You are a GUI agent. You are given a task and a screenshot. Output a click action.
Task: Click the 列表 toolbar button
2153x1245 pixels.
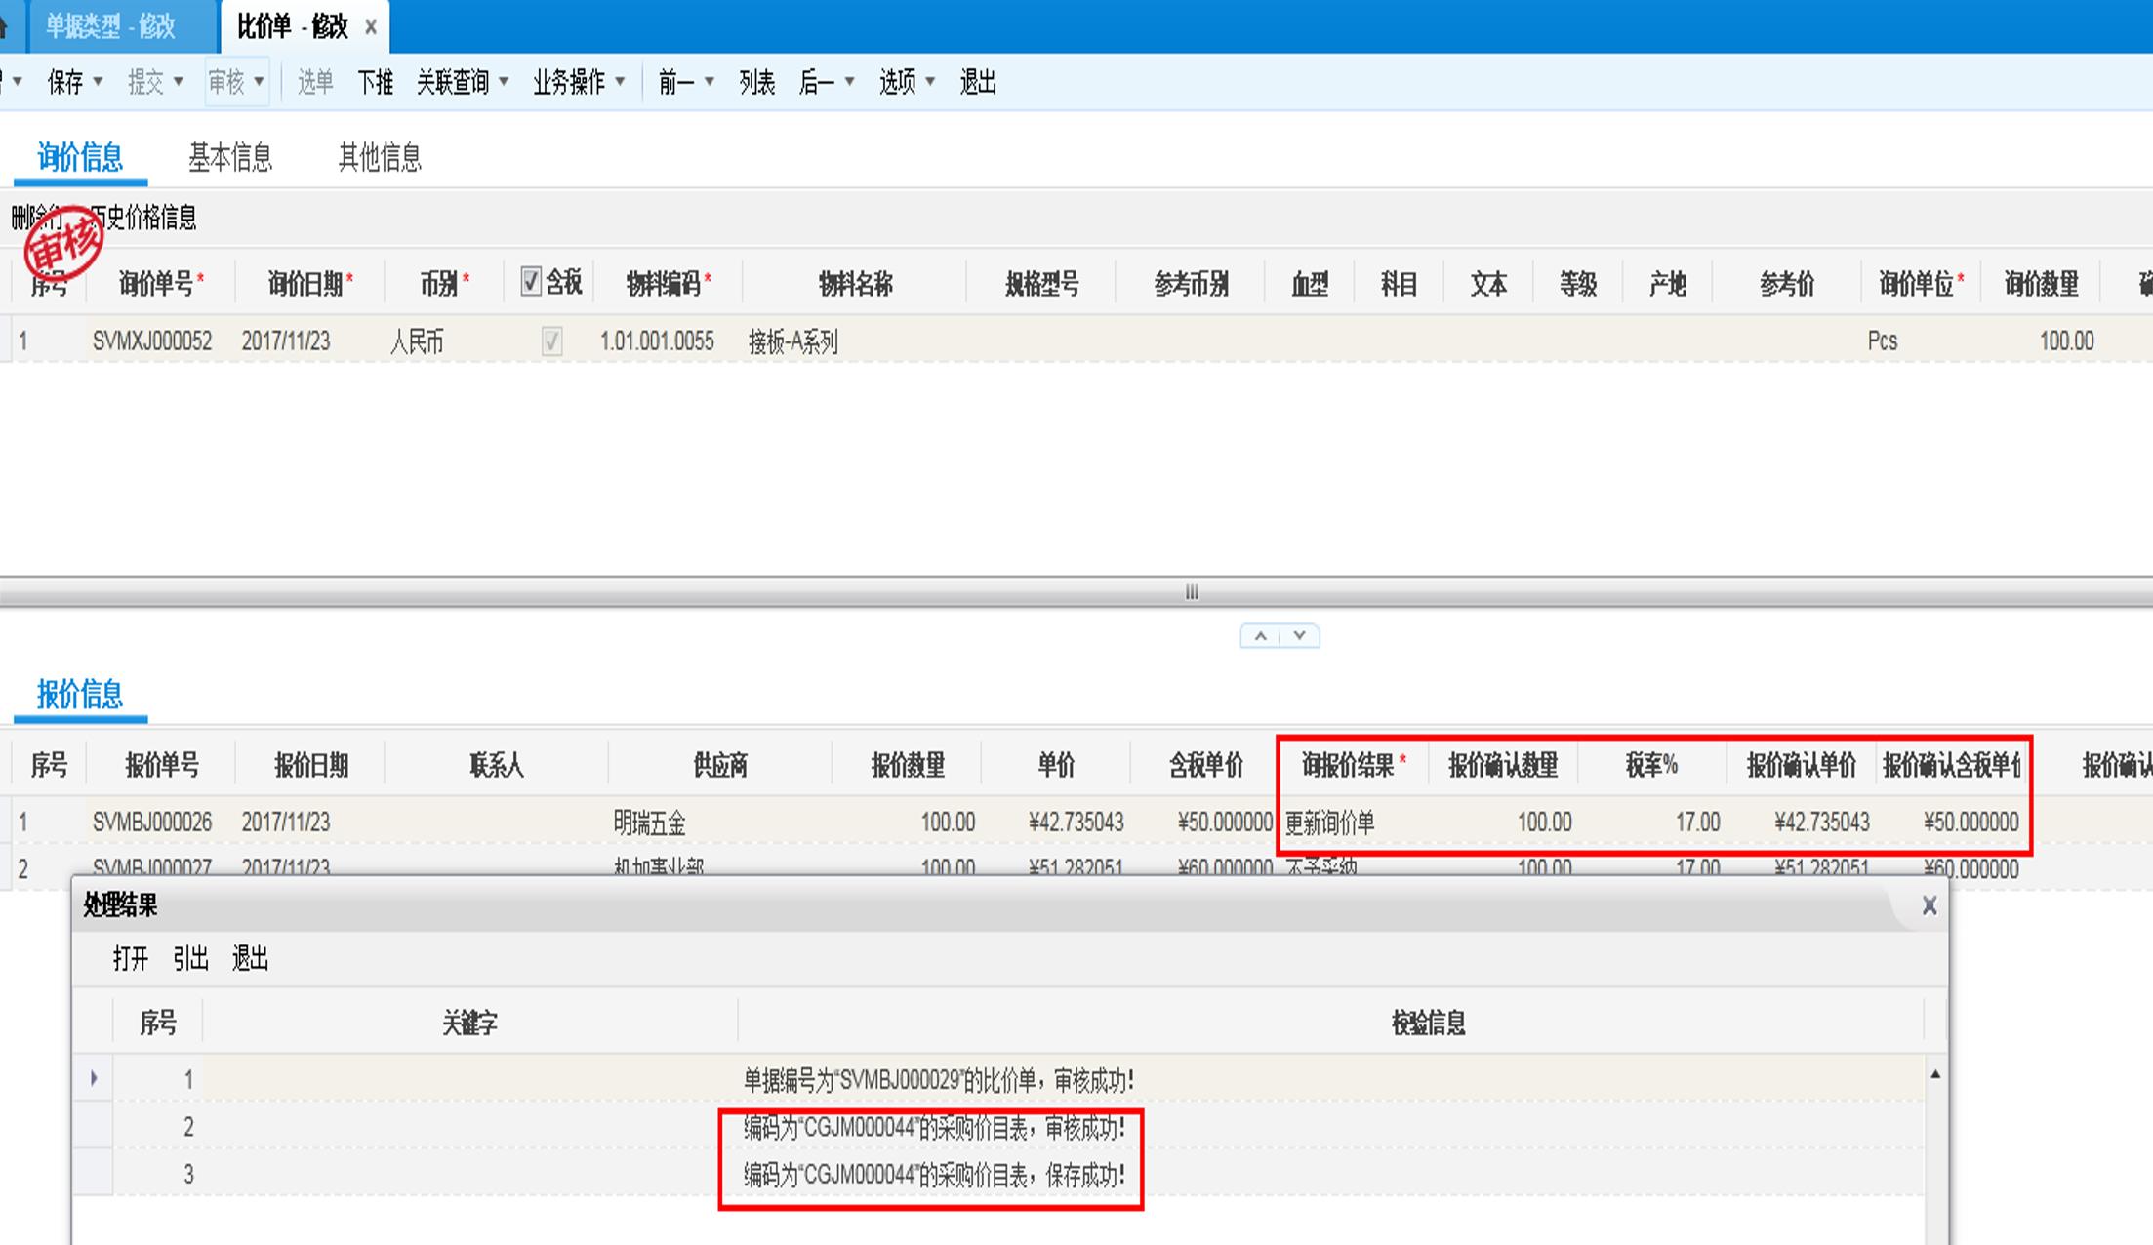tap(756, 82)
